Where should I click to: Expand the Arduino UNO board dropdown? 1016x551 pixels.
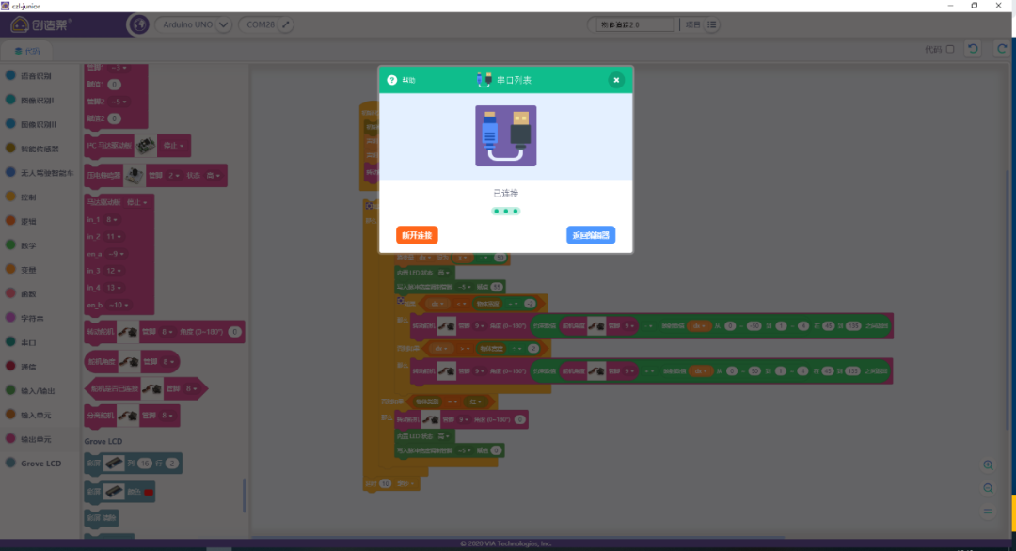pos(224,24)
